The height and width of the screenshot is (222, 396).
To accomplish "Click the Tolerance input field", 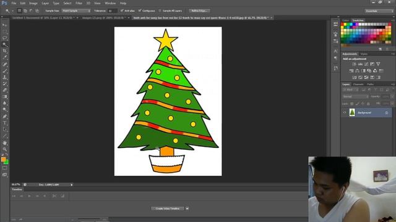I will click(113, 11).
